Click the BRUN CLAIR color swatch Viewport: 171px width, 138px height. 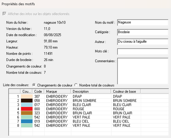coord(27,113)
